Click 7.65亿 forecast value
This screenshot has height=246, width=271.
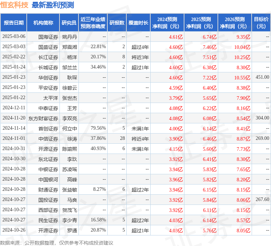[243, 169]
